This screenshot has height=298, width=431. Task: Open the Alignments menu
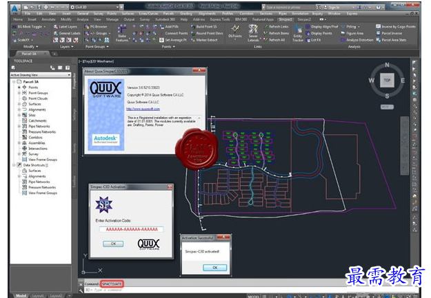click(x=207, y=14)
